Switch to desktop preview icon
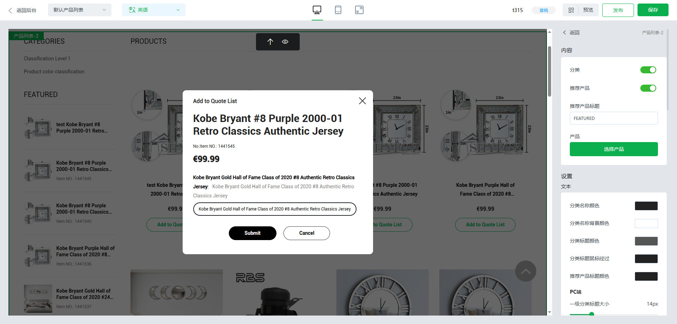 click(x=317, y=10)
